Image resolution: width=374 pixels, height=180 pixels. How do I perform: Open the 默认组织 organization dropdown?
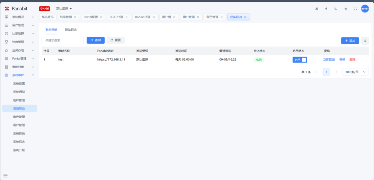(x=64, y=9)
